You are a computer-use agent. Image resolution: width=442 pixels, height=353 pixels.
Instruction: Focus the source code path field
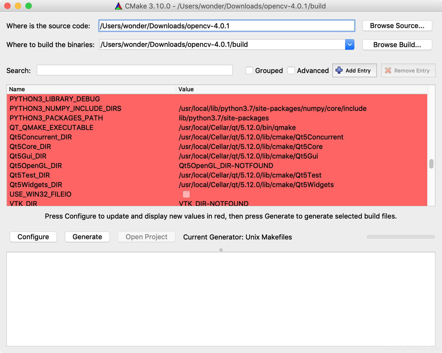tap(227, 26)
